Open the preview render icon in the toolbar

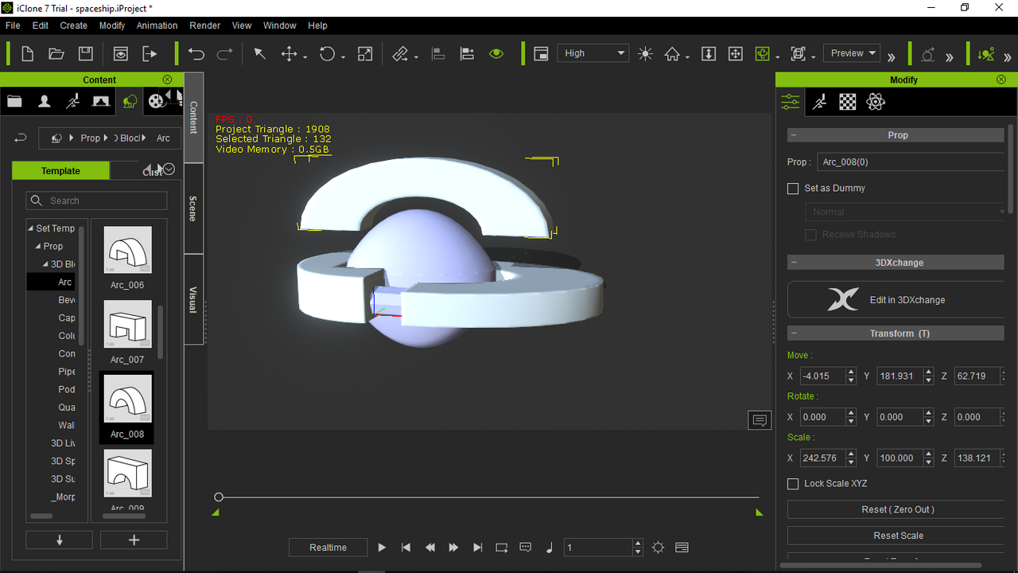point(120,54)
